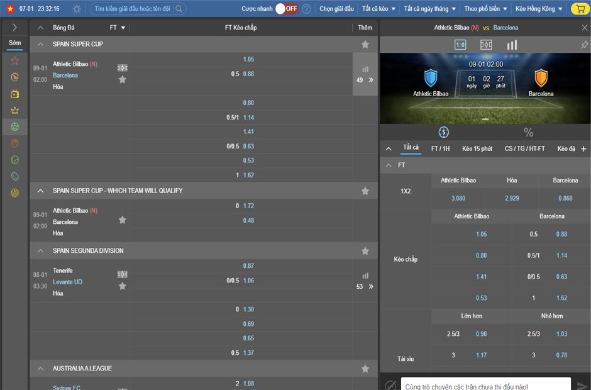The image size is (591, 390).
Task: Click the Vietnam flag language icon
Action: 10,8
